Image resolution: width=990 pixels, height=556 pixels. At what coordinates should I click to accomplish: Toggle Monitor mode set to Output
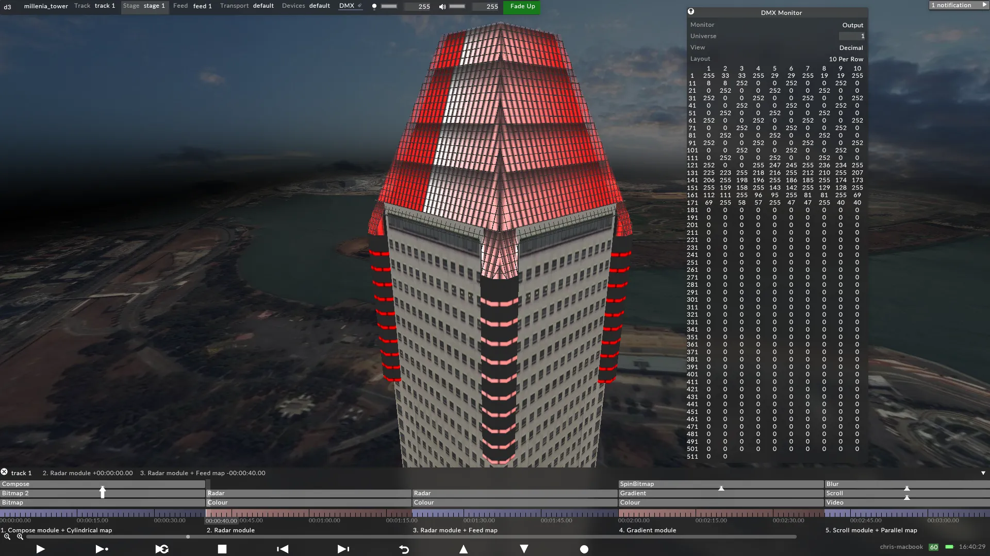[x=852, y=25]
